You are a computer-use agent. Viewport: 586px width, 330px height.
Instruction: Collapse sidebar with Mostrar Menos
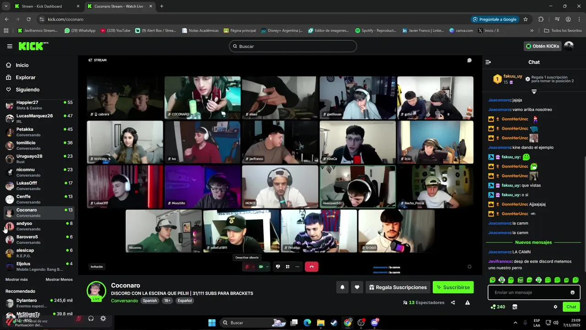(x=59, y=280)
